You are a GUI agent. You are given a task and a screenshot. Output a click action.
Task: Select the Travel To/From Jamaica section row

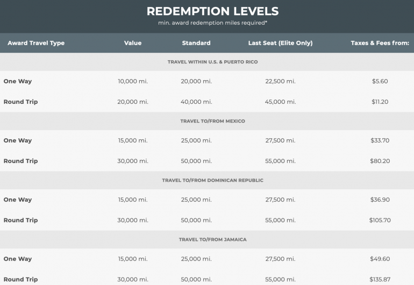[212, 239]
